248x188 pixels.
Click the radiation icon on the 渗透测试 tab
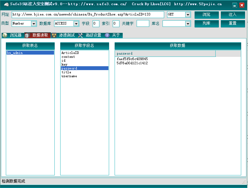tap(54, 35)
